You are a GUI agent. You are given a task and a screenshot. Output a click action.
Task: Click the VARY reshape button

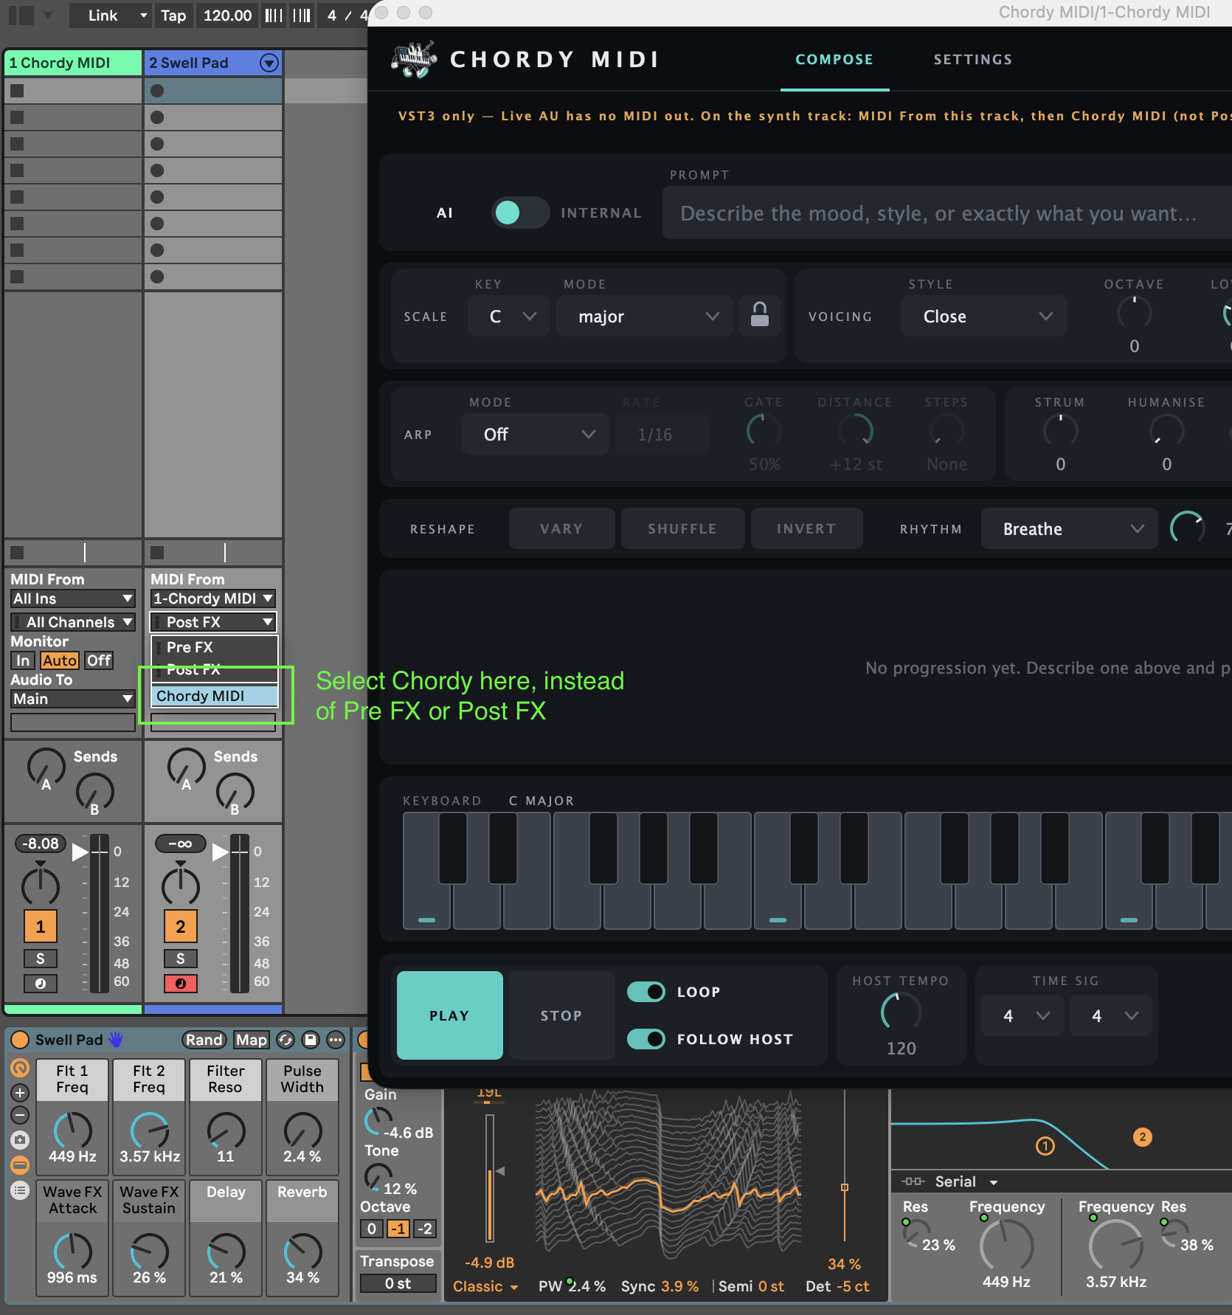(x=561, y=528)
